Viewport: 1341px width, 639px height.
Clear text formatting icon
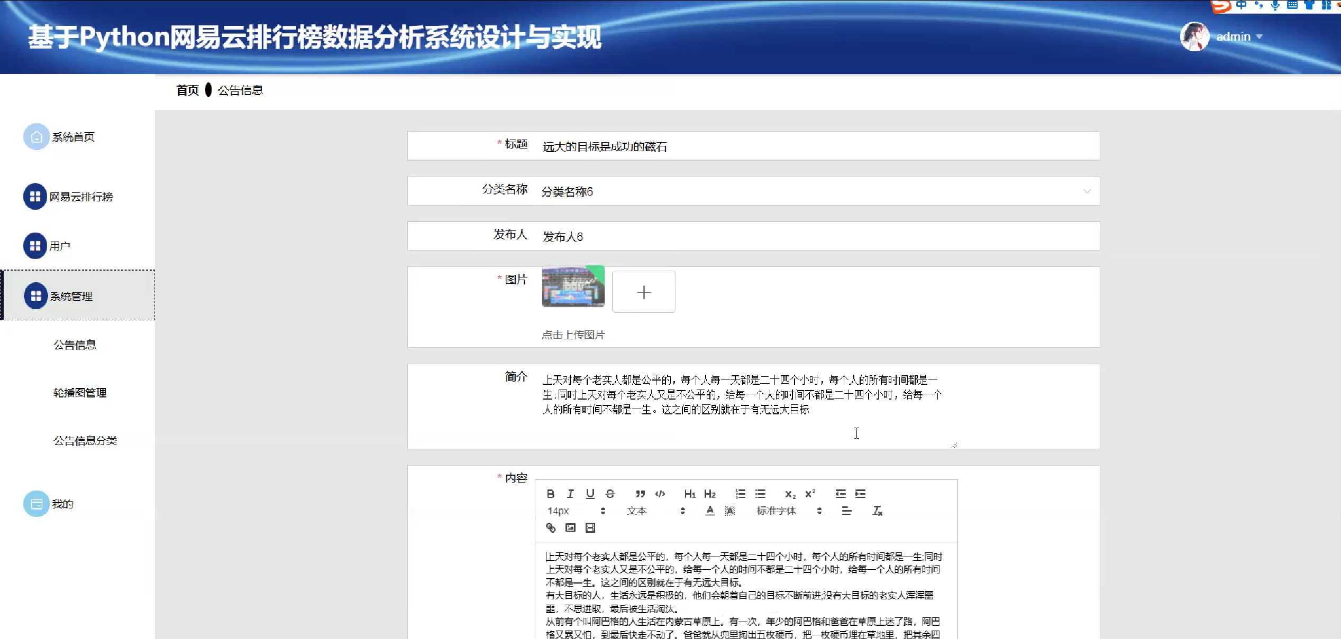(877, 511)
